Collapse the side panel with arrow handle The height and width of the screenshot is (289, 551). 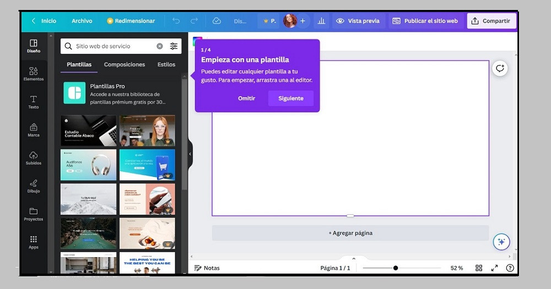coord(190,154)
